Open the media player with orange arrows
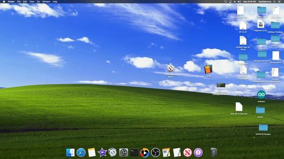Screen dimensions: 284x159 [145, 152]
